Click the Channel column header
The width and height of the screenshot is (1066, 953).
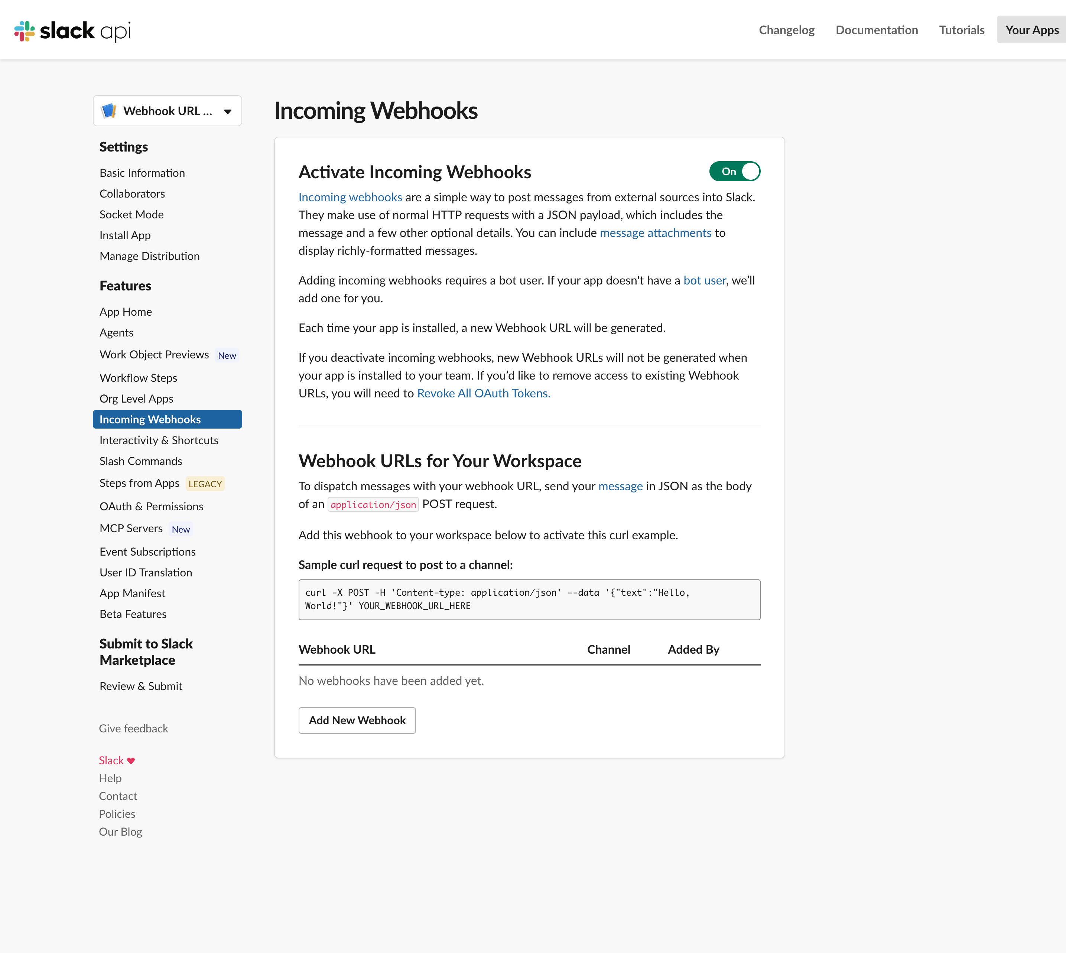(x=608, y=650)
